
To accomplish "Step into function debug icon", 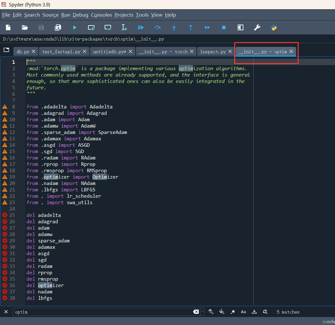I will (x=174, y=27).
